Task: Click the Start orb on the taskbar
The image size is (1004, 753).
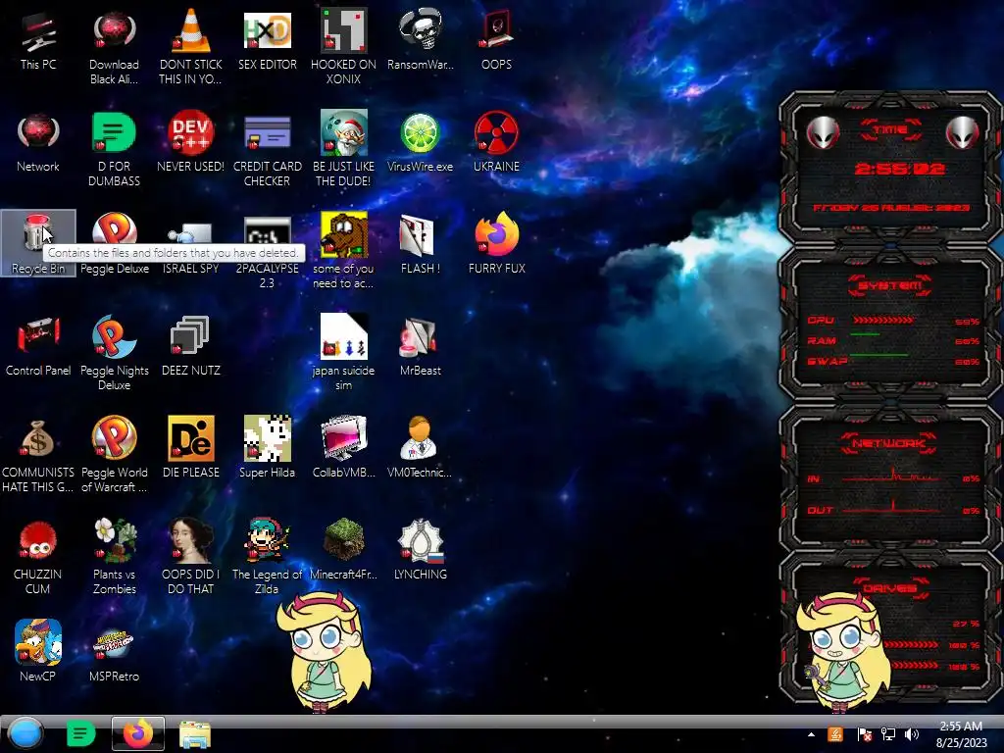Action: pos(25,733)
